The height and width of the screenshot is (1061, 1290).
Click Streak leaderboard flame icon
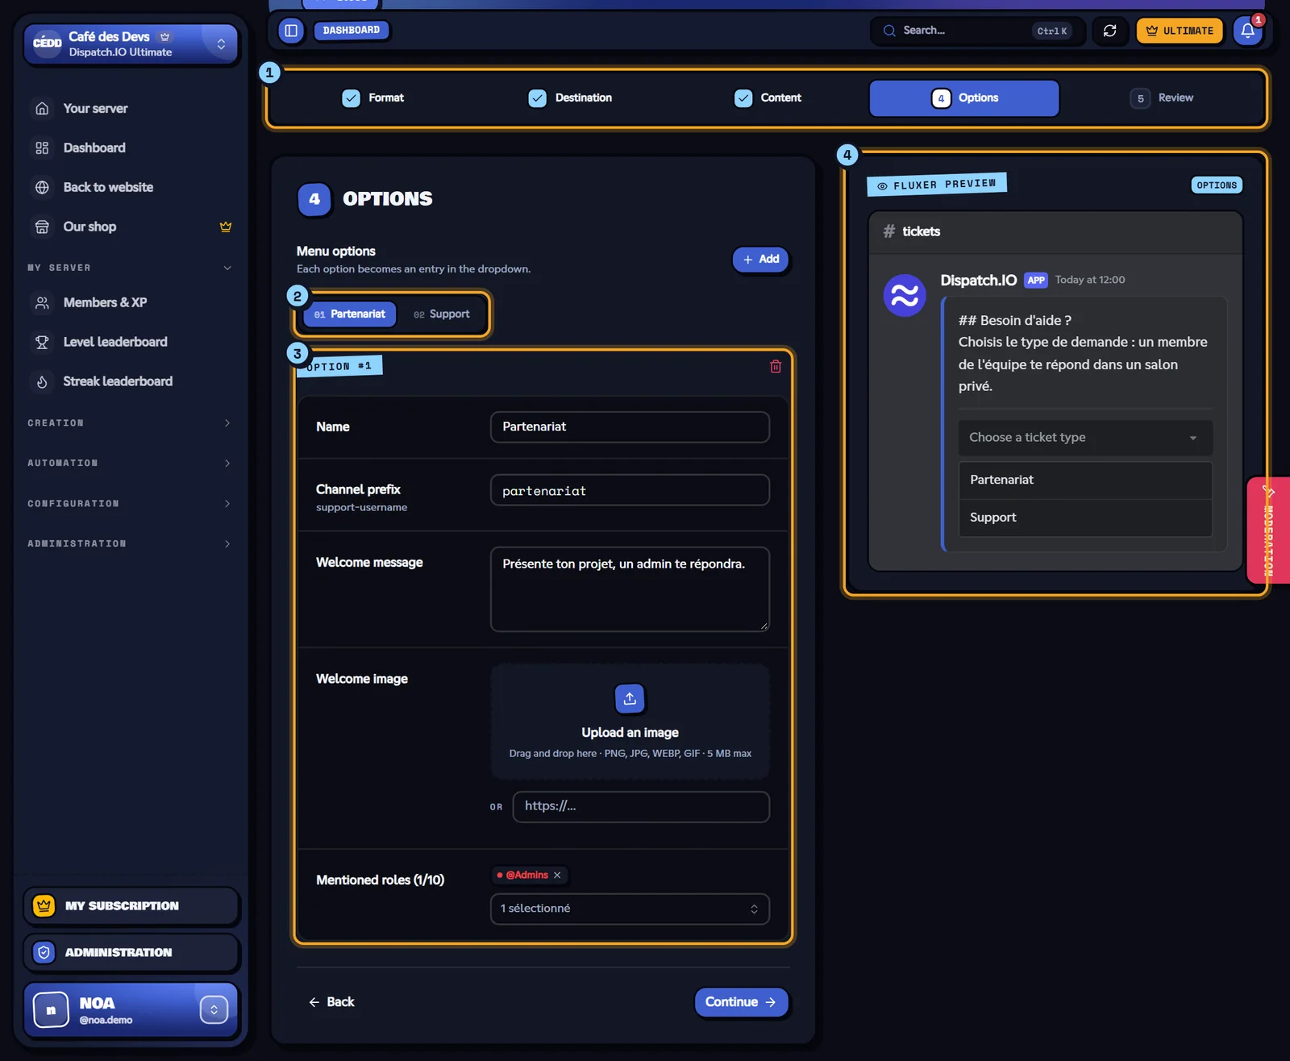coord(42,381)
